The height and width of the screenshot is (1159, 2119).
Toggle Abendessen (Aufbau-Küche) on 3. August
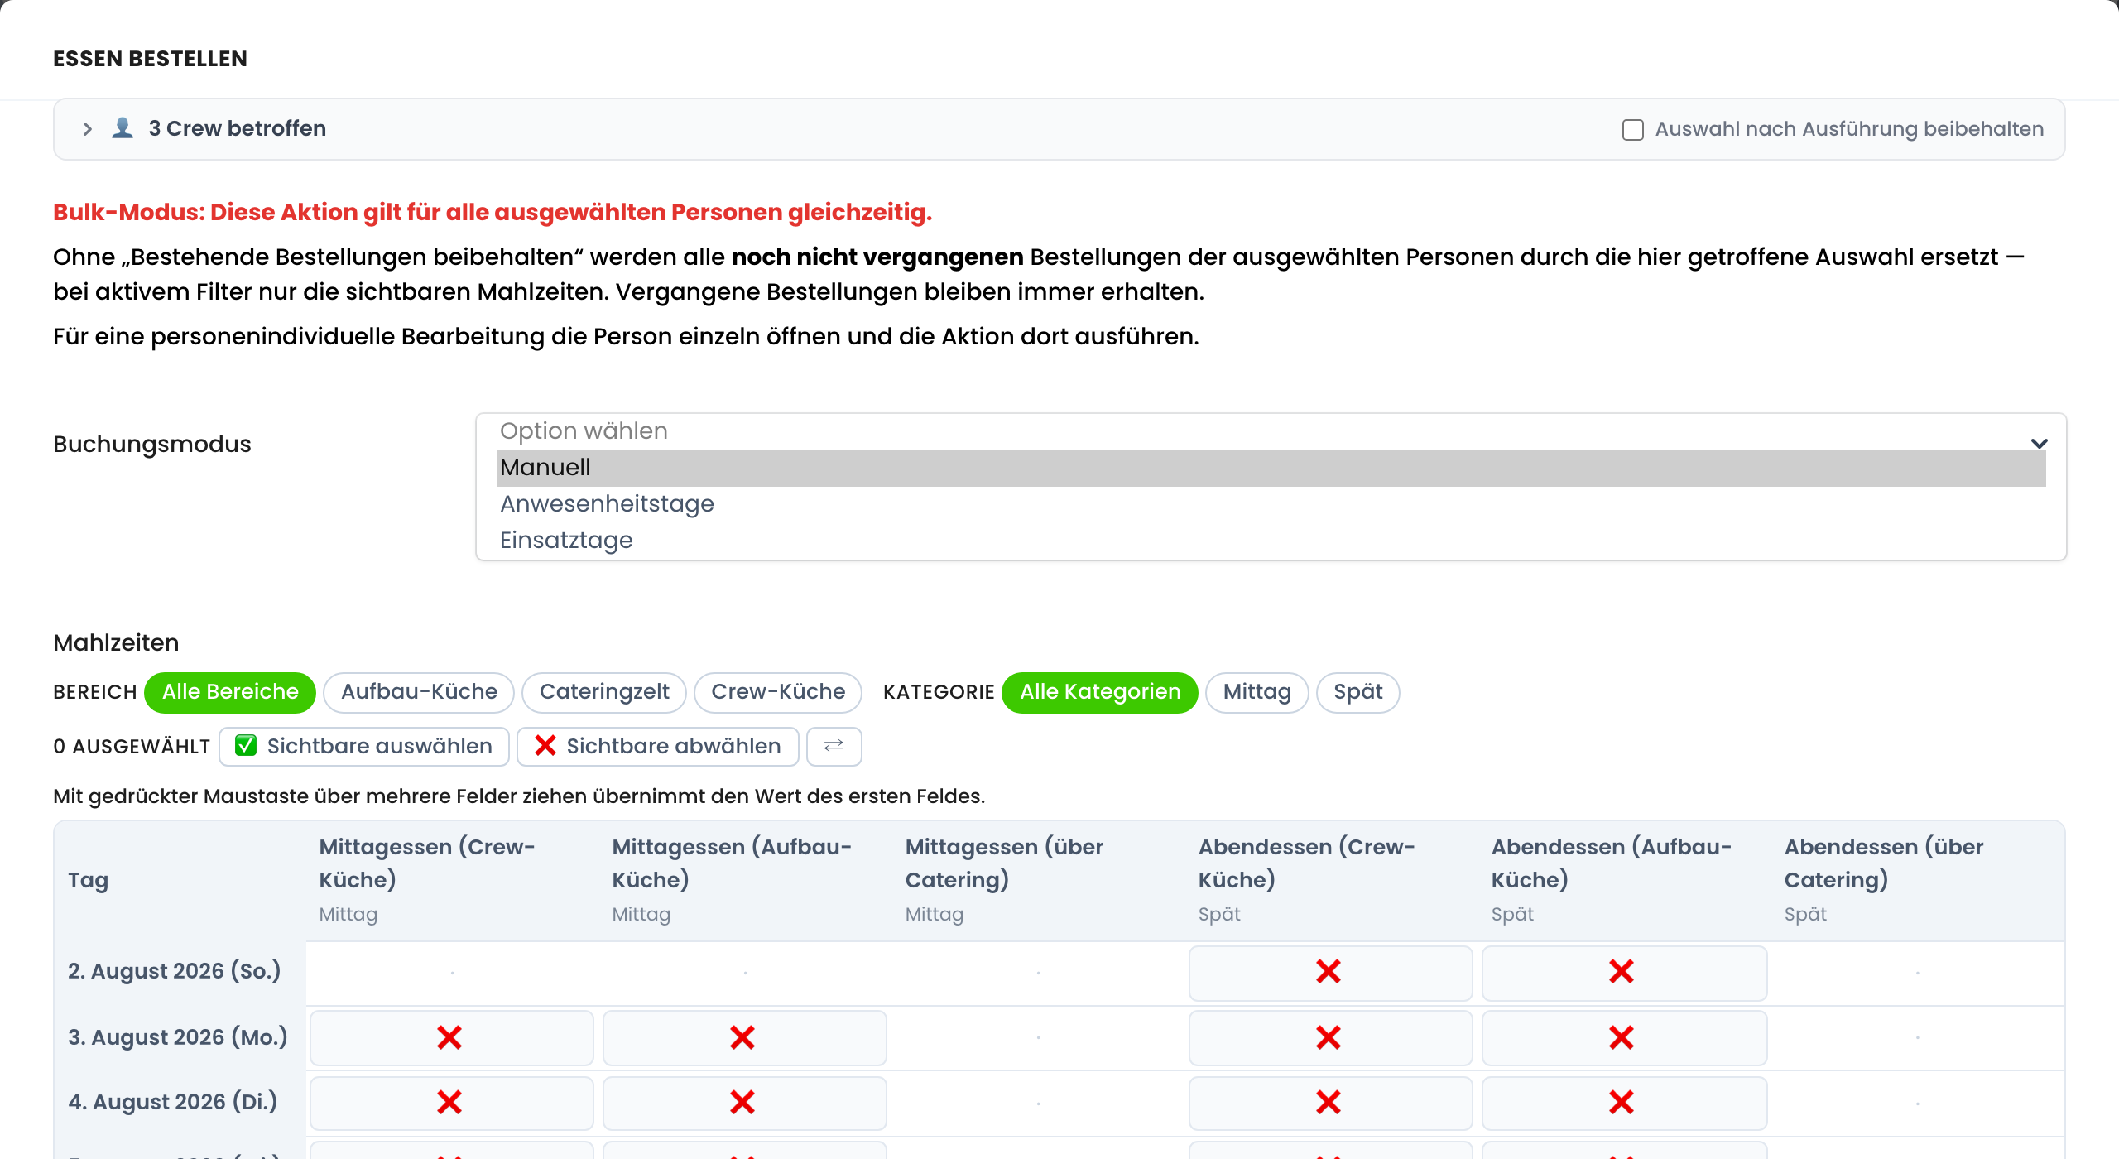coord(1623,1038)
